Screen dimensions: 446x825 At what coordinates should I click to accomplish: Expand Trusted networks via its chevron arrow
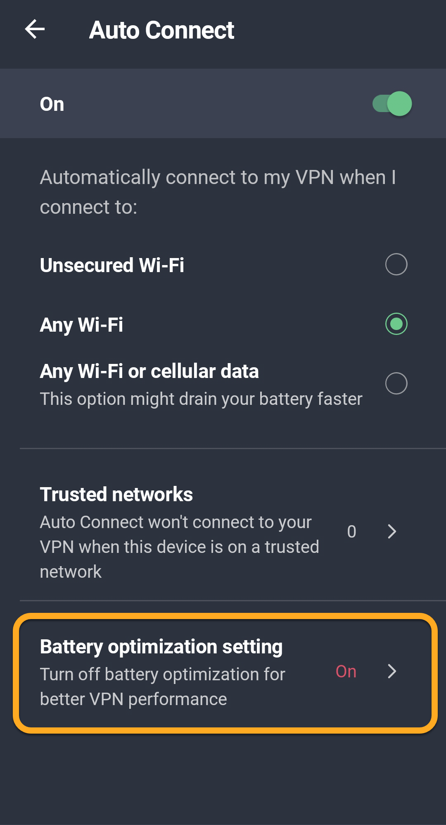[x=392, y=531]
